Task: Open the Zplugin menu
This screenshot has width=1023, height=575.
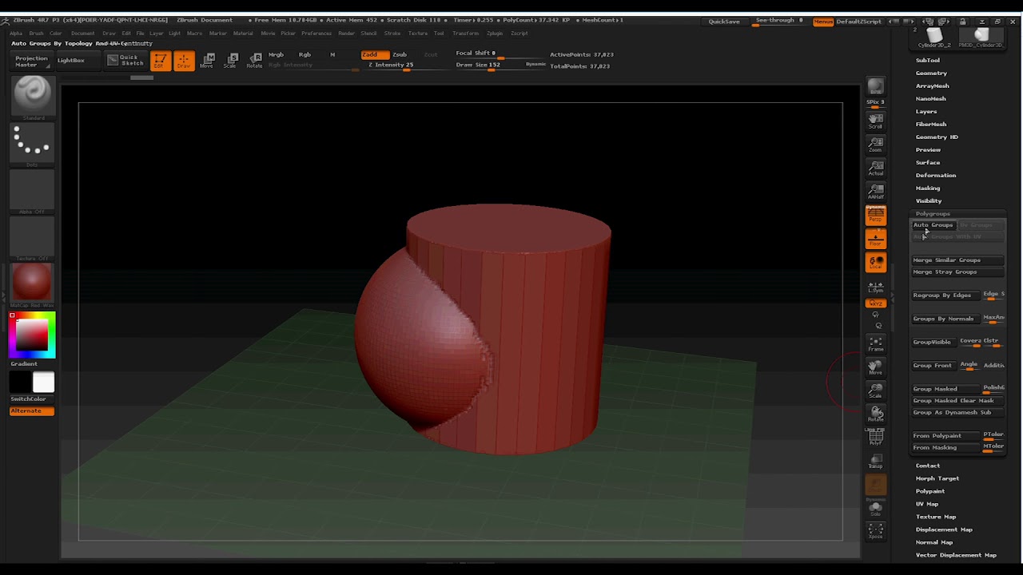Action: point(495,34)
